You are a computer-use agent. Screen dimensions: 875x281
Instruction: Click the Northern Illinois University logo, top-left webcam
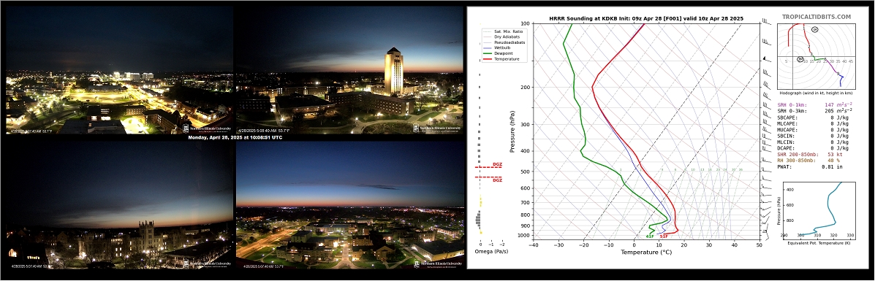point(207,128)
